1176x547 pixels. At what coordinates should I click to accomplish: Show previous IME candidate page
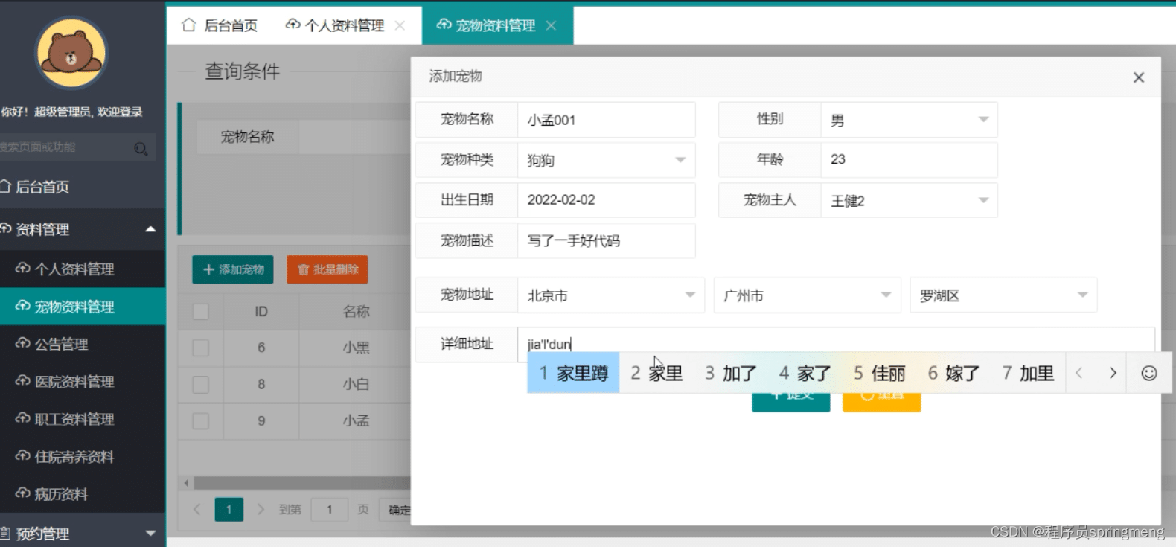1079,373
